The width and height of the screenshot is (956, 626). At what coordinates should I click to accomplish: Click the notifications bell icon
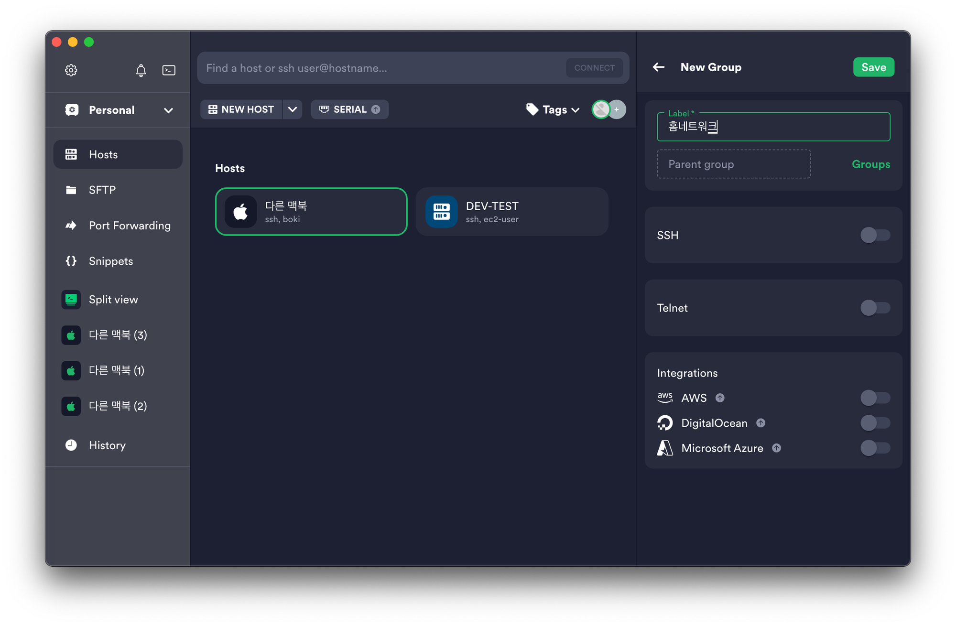coord(141,71)
